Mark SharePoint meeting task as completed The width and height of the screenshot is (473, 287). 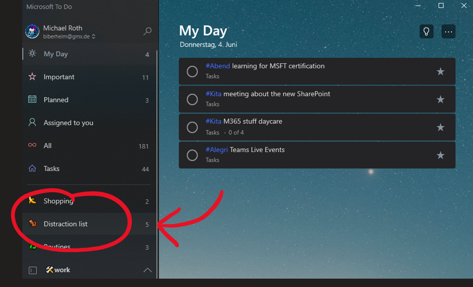[192, 99]
